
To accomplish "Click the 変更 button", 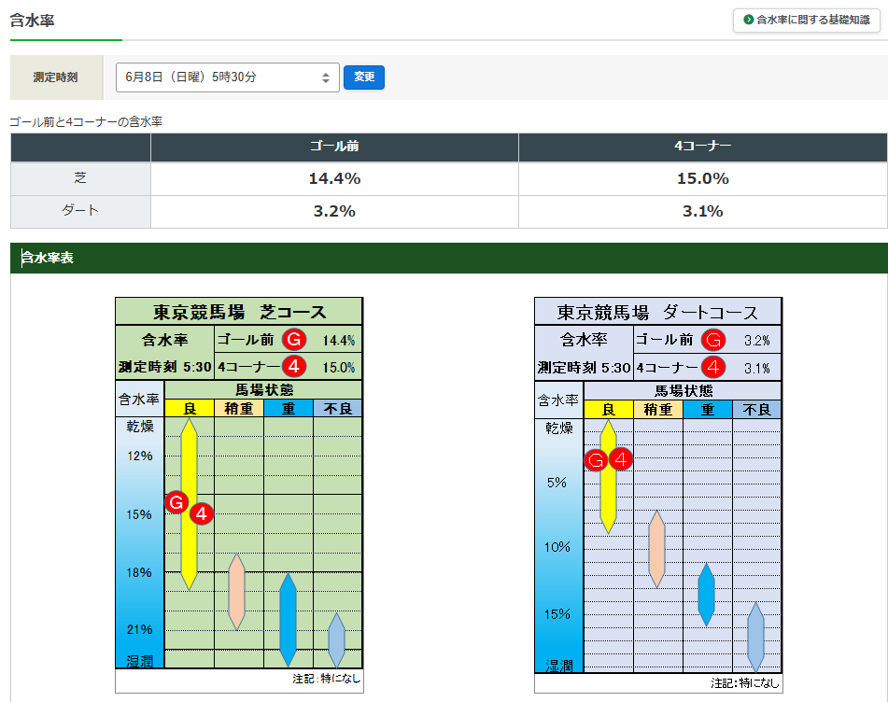I will click(x=363, y=77).
